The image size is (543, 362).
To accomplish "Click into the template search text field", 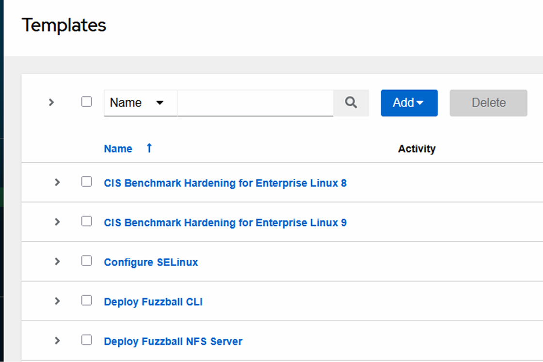I will (x=255, y=103).
